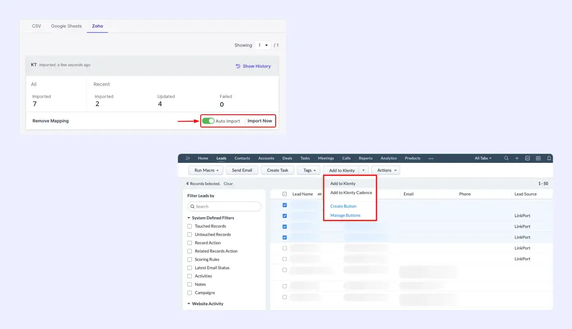This screenshot has height=329, width=572.
Task: Open the Contacts module tab
Action: pyautogui.click(x=242, y=158)
